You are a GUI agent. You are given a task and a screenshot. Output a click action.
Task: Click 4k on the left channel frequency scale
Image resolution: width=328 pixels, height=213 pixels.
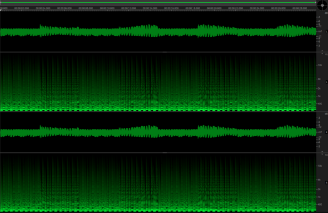pos(319,79)
